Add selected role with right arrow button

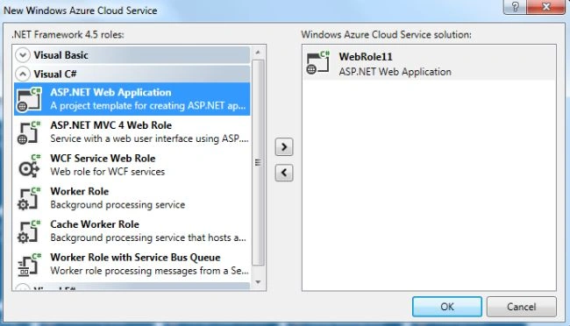(284, 147)
